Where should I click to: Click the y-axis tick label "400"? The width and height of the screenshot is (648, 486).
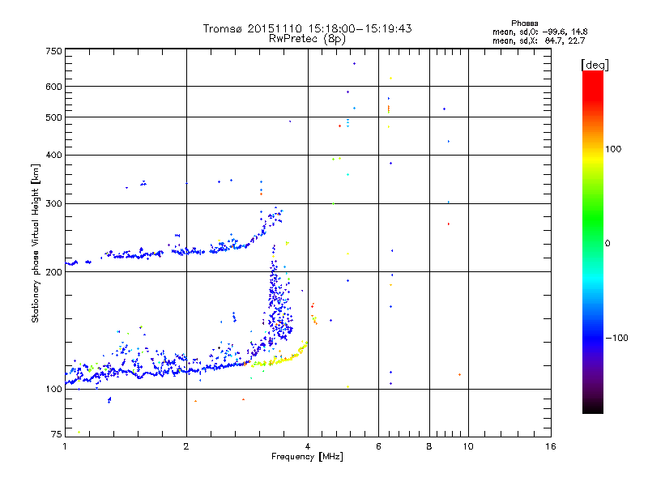(x=53, y=155)
